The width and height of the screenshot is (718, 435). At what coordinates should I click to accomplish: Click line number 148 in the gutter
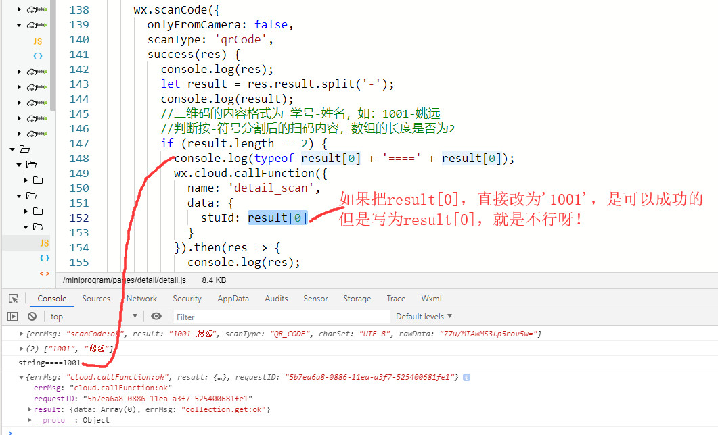[79, 159]
